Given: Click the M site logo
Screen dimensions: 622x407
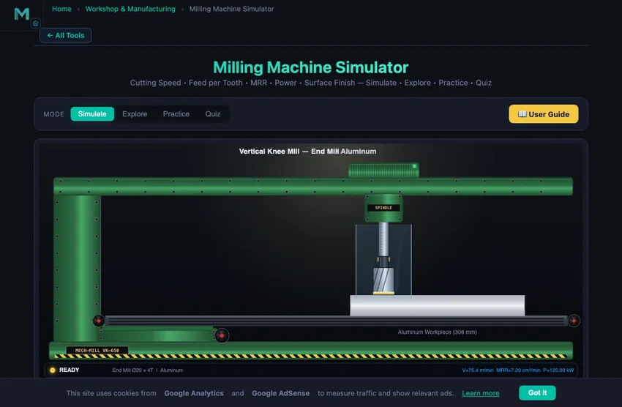Looking at the screenshot, I should pos(21,15).
